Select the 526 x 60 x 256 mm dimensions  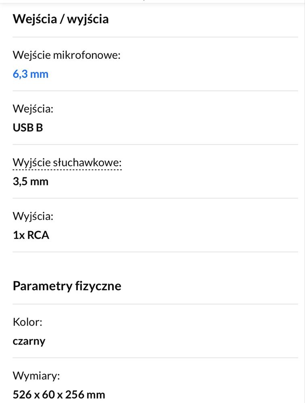coord(59,395)
